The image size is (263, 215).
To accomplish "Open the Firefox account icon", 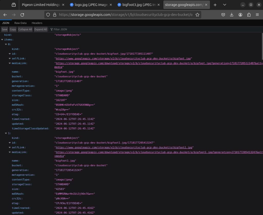I will click(x=240, y=15).
